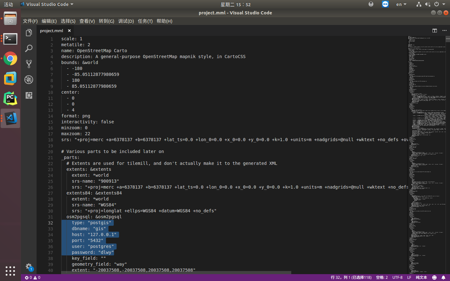Click the TeamViewer tray icon

385,4
